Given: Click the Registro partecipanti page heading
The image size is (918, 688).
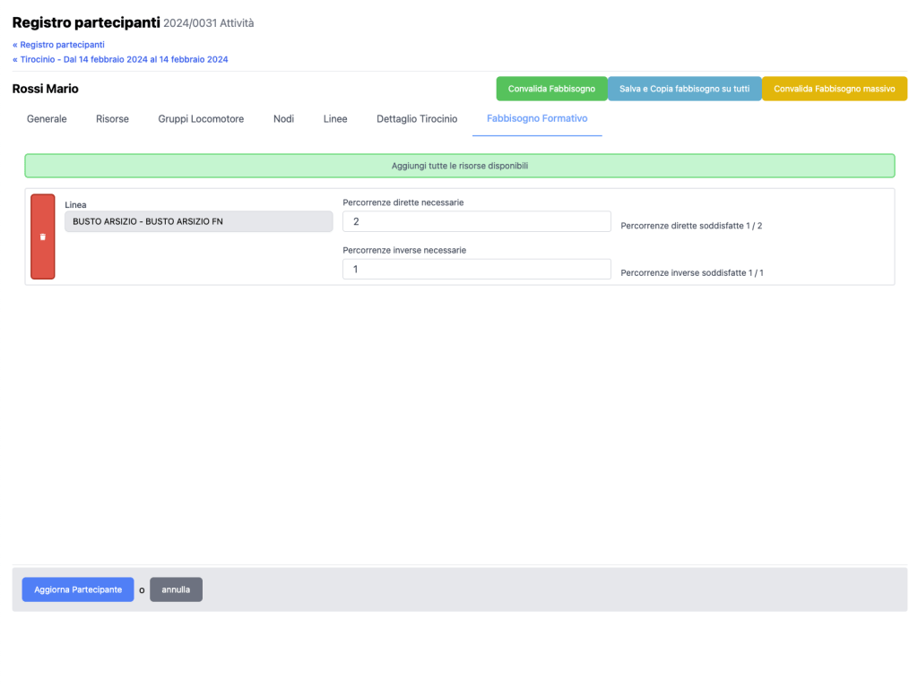Looking at the screenshot, I should coord(86,22).
